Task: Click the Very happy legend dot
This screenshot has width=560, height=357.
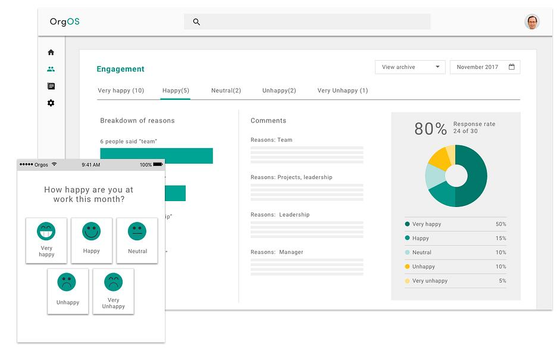Action: tap(407, 224)
